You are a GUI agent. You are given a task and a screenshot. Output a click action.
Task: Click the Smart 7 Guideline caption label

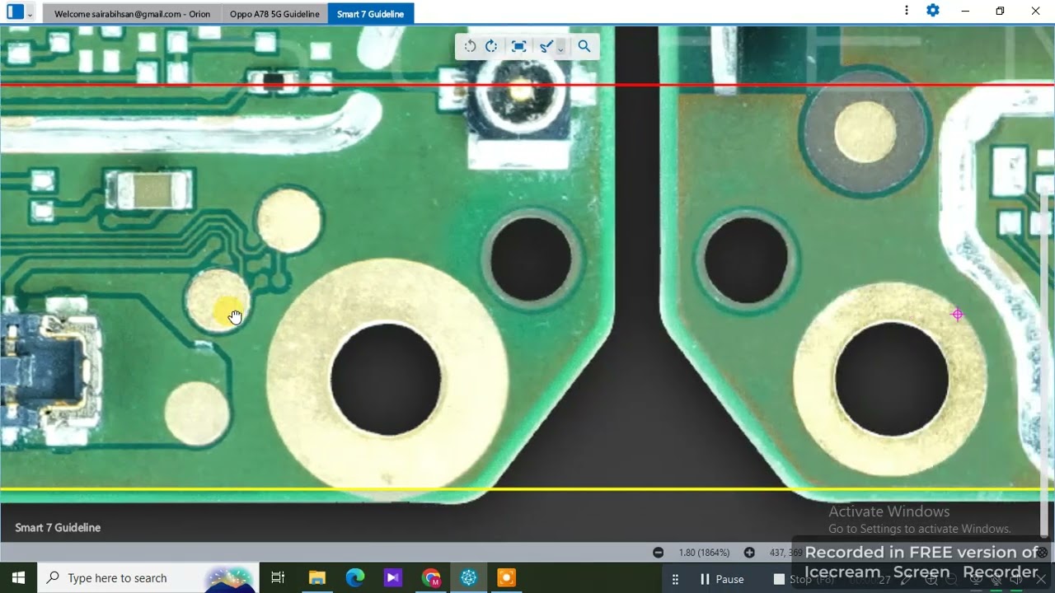[x=58, y=527]
